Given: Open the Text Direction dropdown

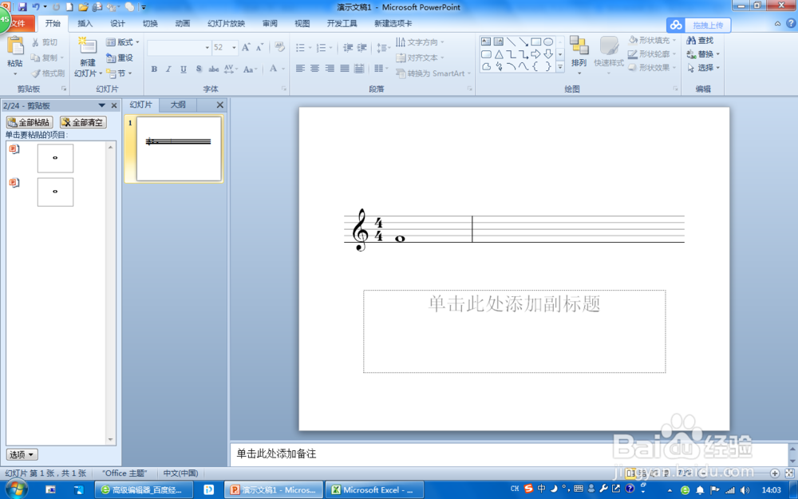Looking at the screenshot, I should click(421, 42).
